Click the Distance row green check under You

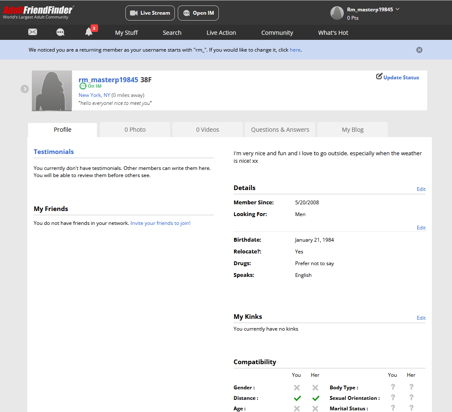tap(297, 398)
